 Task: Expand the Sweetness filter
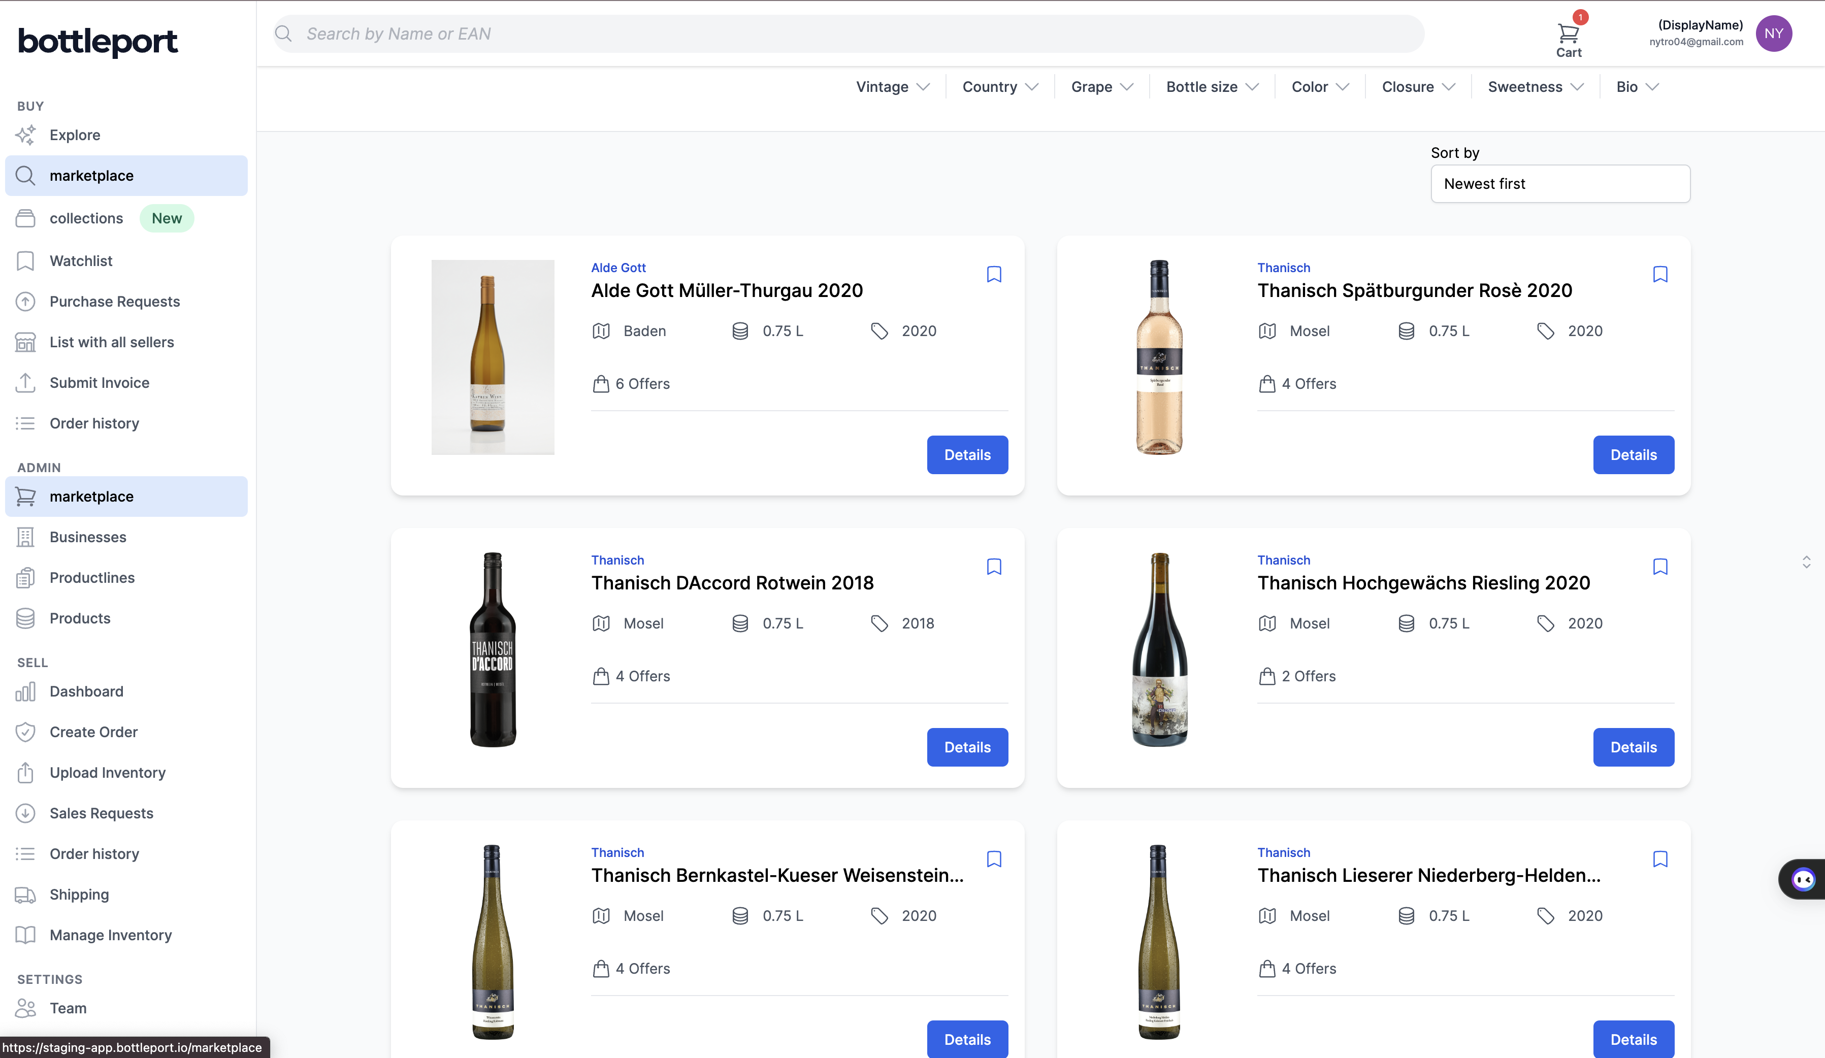(1536, 87)
